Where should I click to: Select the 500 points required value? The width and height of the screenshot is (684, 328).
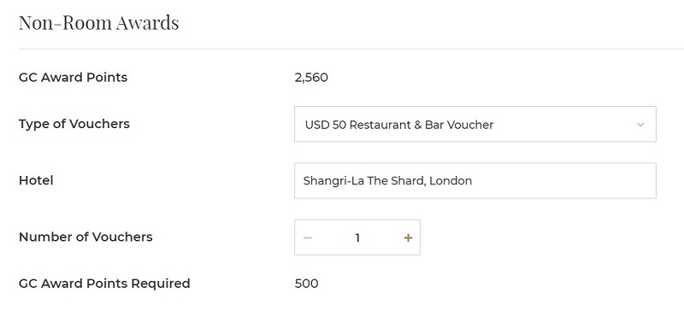point(306,284)
